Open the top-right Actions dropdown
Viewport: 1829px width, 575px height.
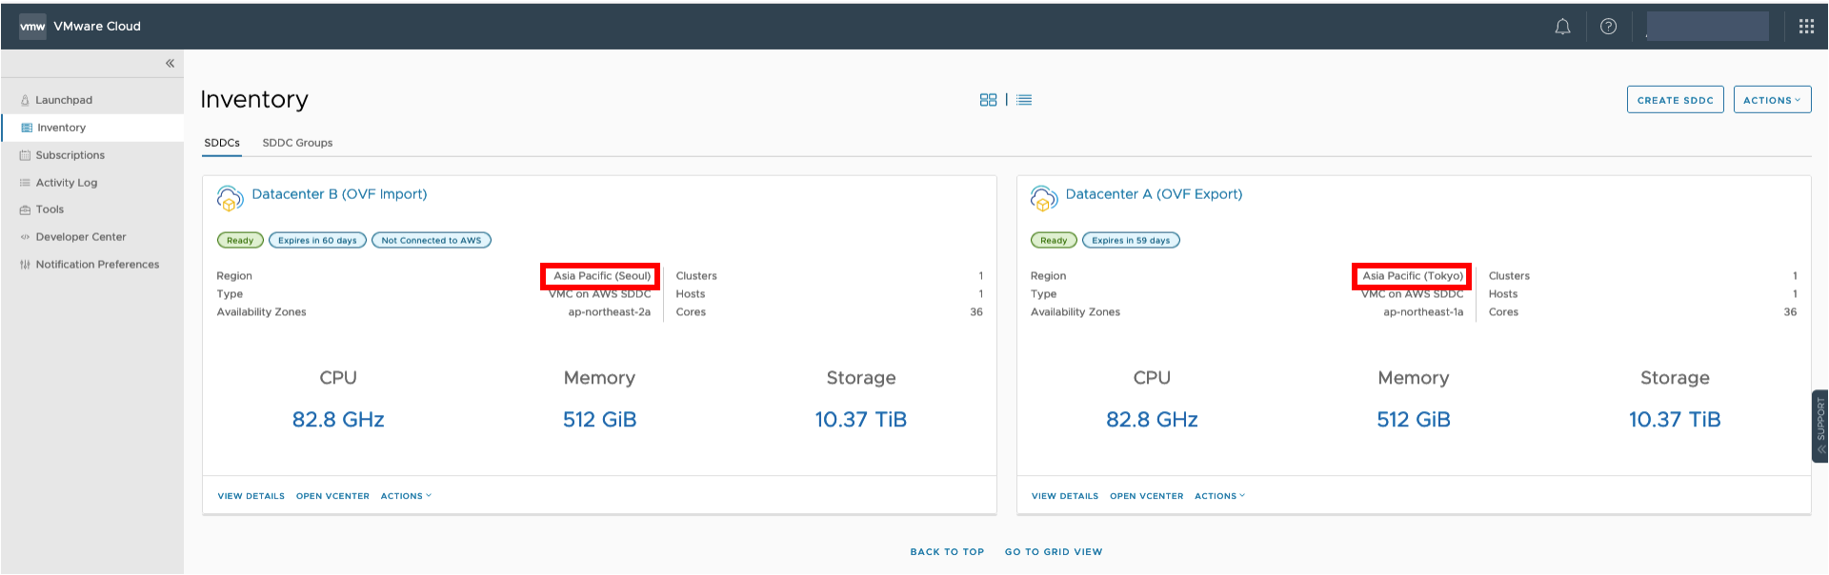(1772, 100)
